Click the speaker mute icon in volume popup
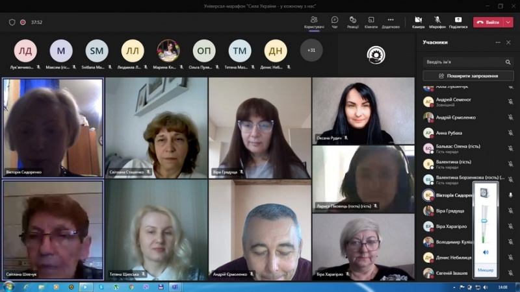The image size is (520, 292). [485, 252]
